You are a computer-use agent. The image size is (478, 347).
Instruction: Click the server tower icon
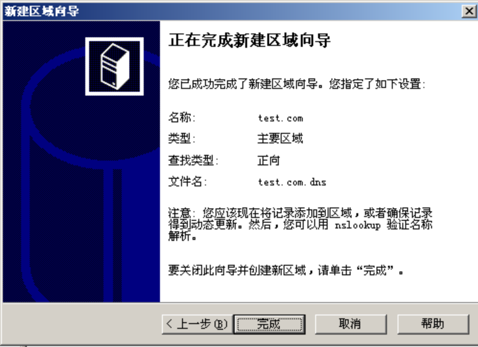(114, 66)
